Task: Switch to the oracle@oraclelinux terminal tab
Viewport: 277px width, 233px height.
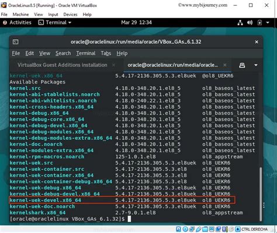Action: [173, 65]
